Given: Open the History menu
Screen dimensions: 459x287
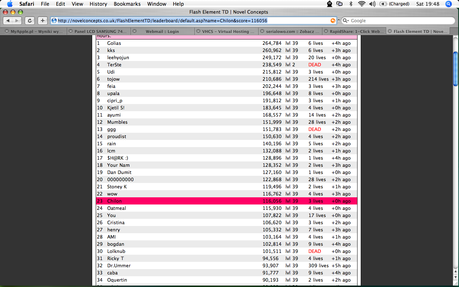Looking at the screenshot, I should (98, 4).
